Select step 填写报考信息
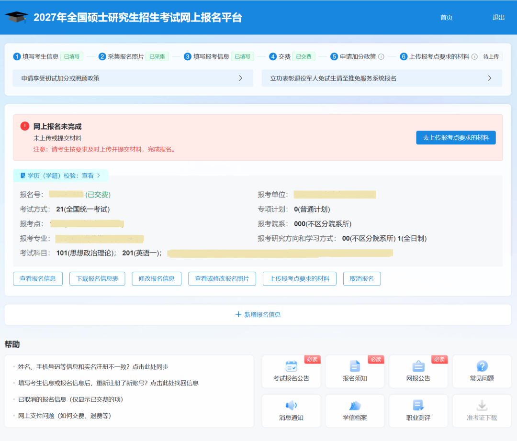The image size is (517, 441). click(x=212, y=56)
